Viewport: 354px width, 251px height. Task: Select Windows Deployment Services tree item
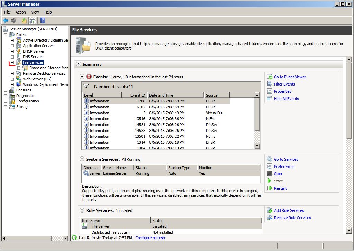point(45,84)
